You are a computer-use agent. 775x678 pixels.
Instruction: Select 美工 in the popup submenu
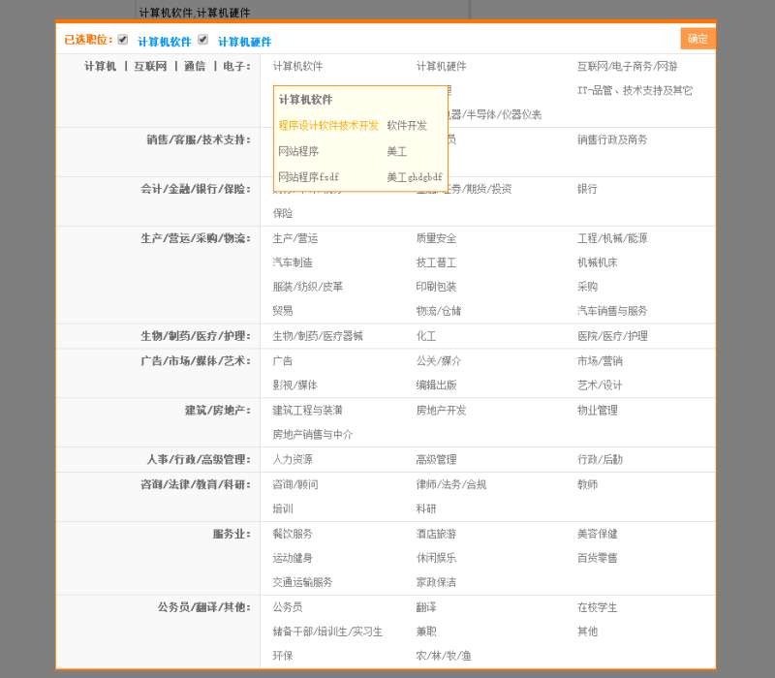point(397,152)
